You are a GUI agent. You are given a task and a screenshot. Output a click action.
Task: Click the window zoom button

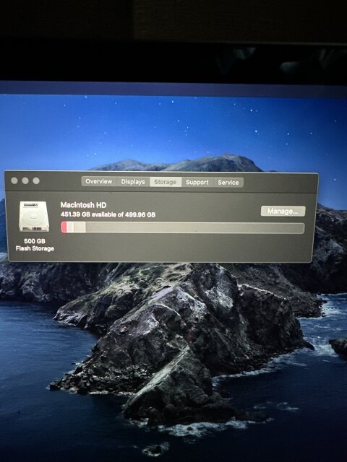click(36, 180)
